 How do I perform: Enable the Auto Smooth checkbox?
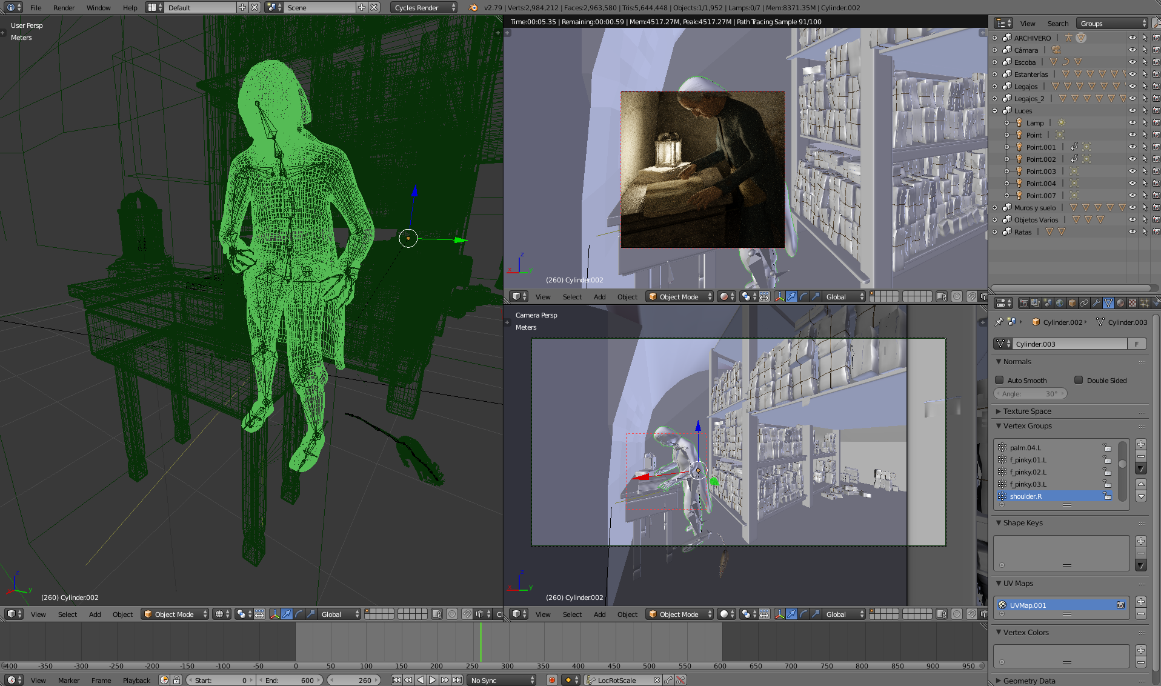1000,381
